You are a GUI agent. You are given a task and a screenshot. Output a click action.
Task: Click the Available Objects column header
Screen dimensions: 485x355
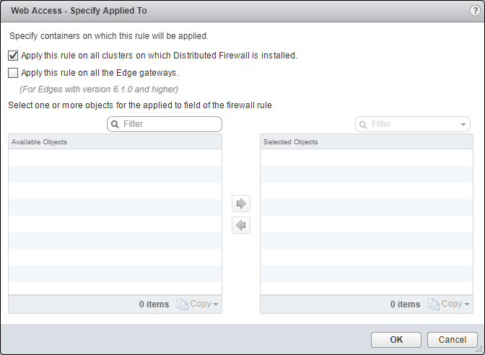point(115,142)
